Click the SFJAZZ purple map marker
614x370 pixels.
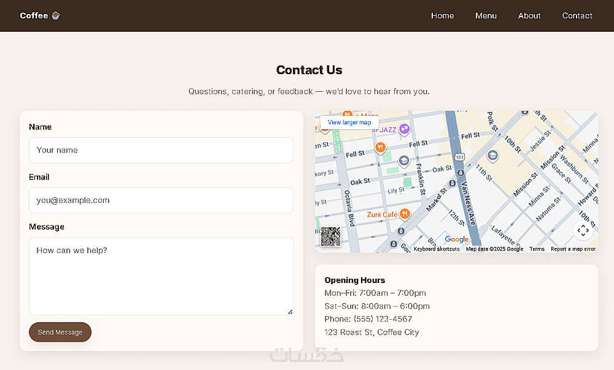(404, 129)
